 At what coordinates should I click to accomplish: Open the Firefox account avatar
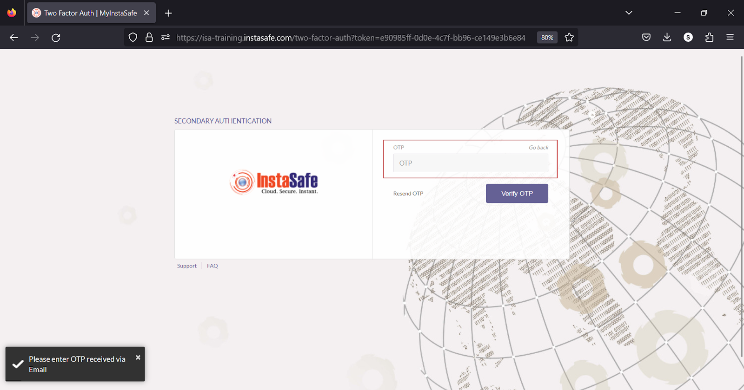point(688,38)
